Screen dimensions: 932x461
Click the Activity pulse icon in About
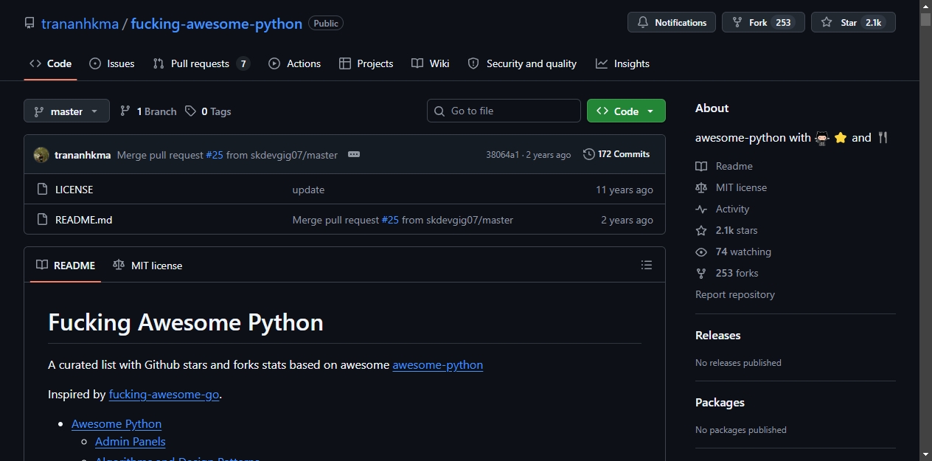[701, 209]
